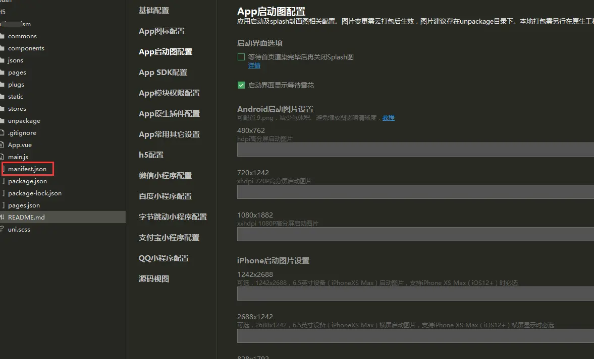The width and height of the screenshot is (594, 359).
Task: Click the 1242x2688 iPhone image path field
Action: pos(415,294)
